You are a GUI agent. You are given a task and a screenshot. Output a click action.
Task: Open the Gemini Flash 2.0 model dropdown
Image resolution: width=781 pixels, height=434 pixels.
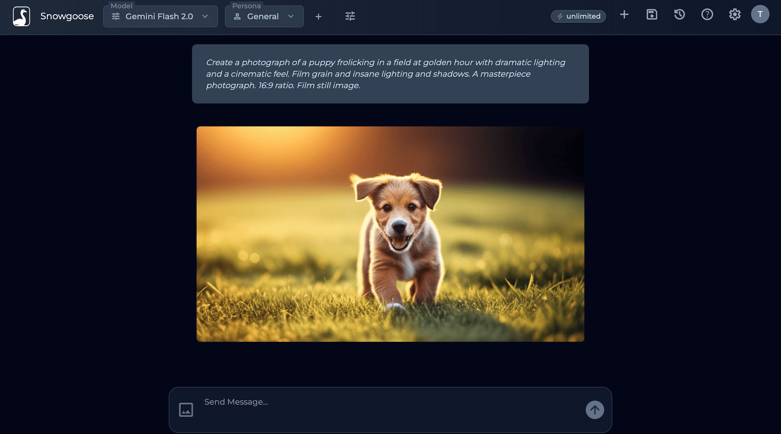tap(161, 16)
